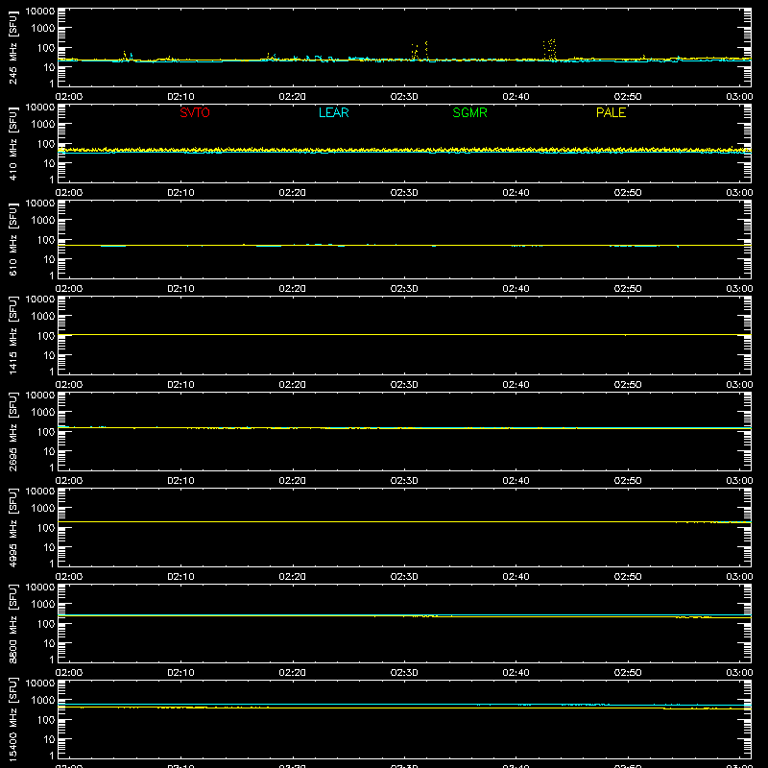The width and height of the screenshot is (768, 768).
Task: Click 02:10 tick label under 245 MHz plot
Action: (x=180, y=97)
